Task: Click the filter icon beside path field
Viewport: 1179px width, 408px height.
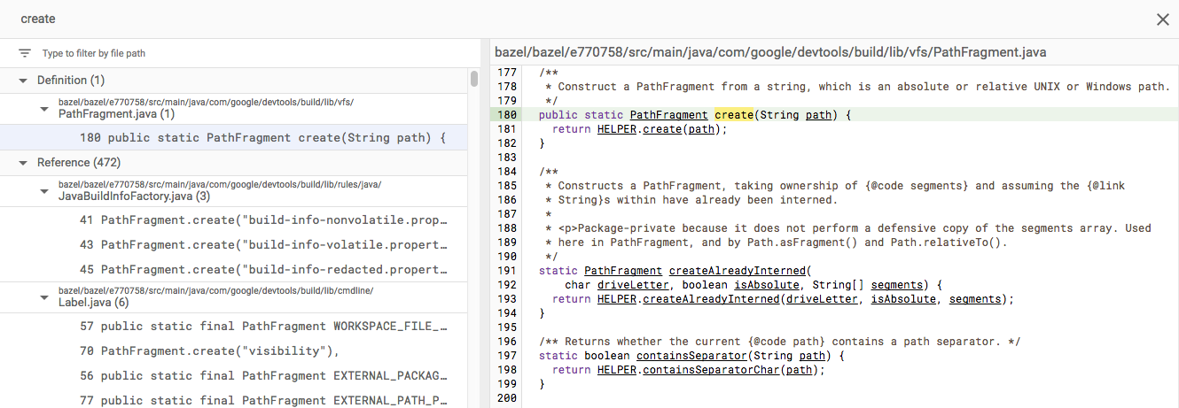Action: coord(25,53)
